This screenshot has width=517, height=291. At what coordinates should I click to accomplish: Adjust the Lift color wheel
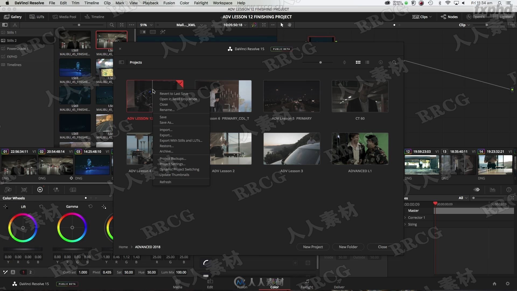pyautogui.click(x=23, y=228)
